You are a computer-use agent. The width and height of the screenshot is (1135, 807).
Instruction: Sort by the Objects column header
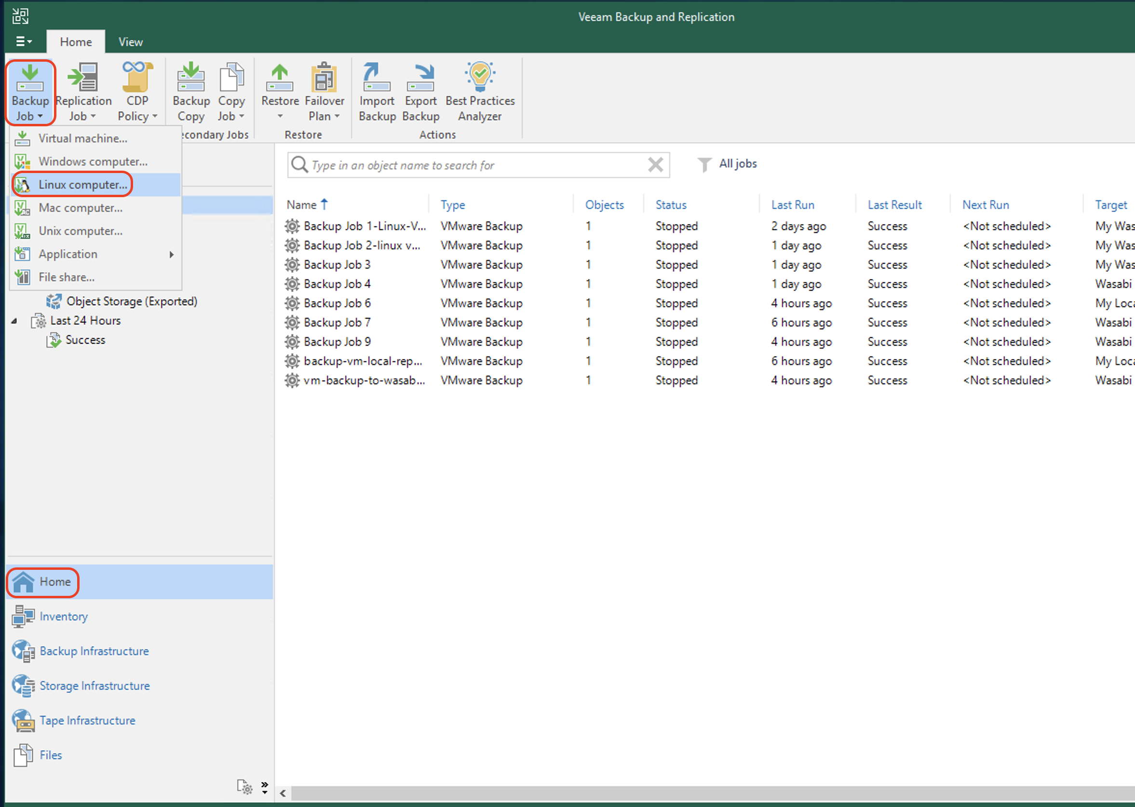pyautogui.click(x=604, y=205)
